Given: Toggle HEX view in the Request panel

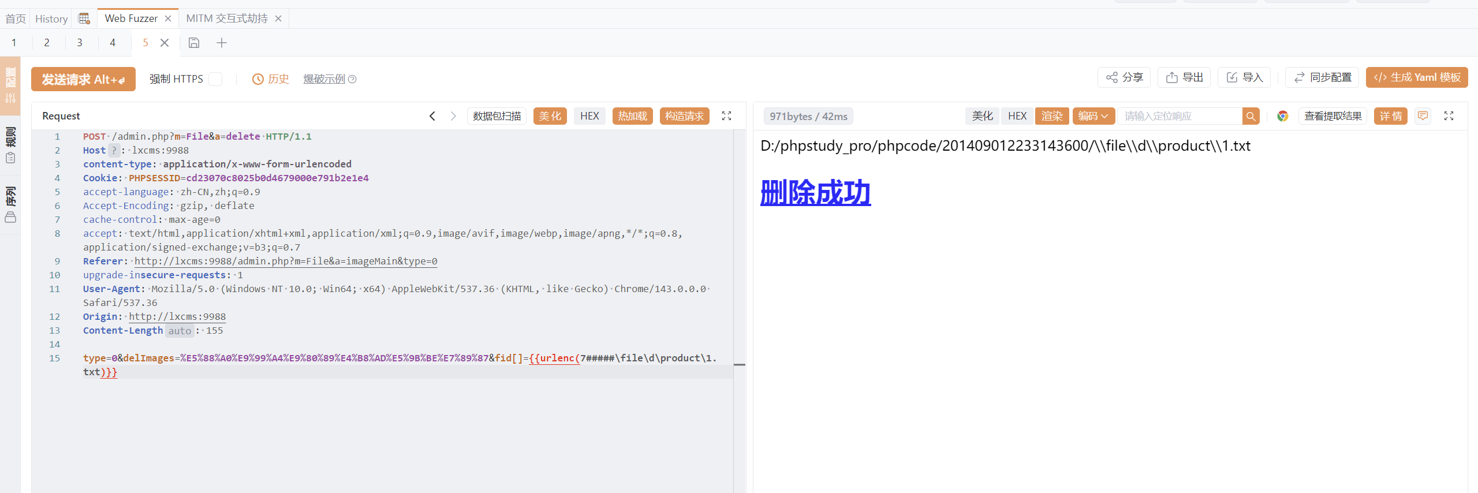Looking at the screenshot, I should tap(589, 116).
